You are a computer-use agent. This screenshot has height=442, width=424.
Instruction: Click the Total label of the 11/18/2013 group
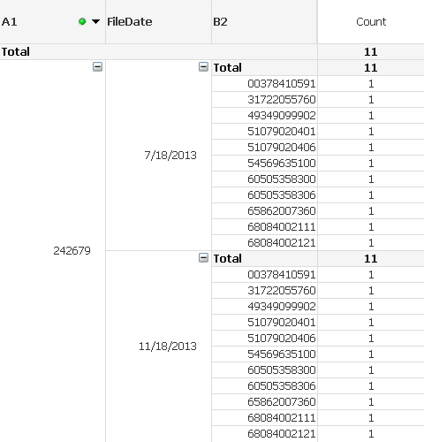pos(228,259)
